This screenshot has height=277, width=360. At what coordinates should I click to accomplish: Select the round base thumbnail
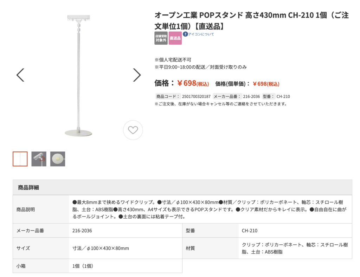[58, 159]
